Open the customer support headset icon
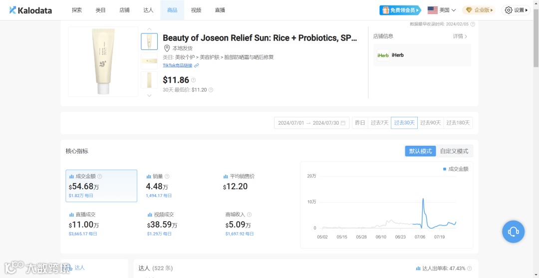The image size is (539, 278). pos(513,232)
